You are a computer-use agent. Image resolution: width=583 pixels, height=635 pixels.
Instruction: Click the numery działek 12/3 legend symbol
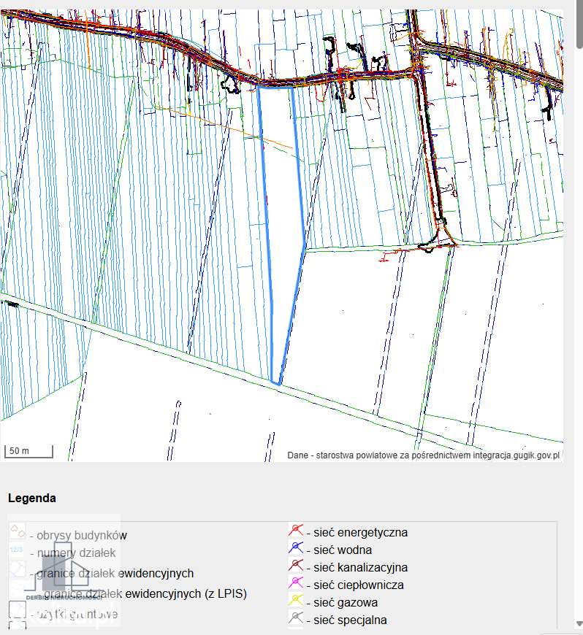point(17,550)
